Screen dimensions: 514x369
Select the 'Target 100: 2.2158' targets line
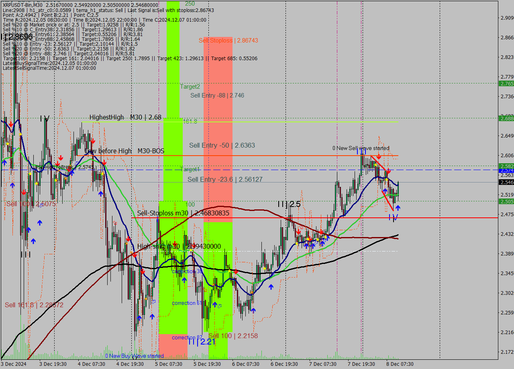[130, 59]
